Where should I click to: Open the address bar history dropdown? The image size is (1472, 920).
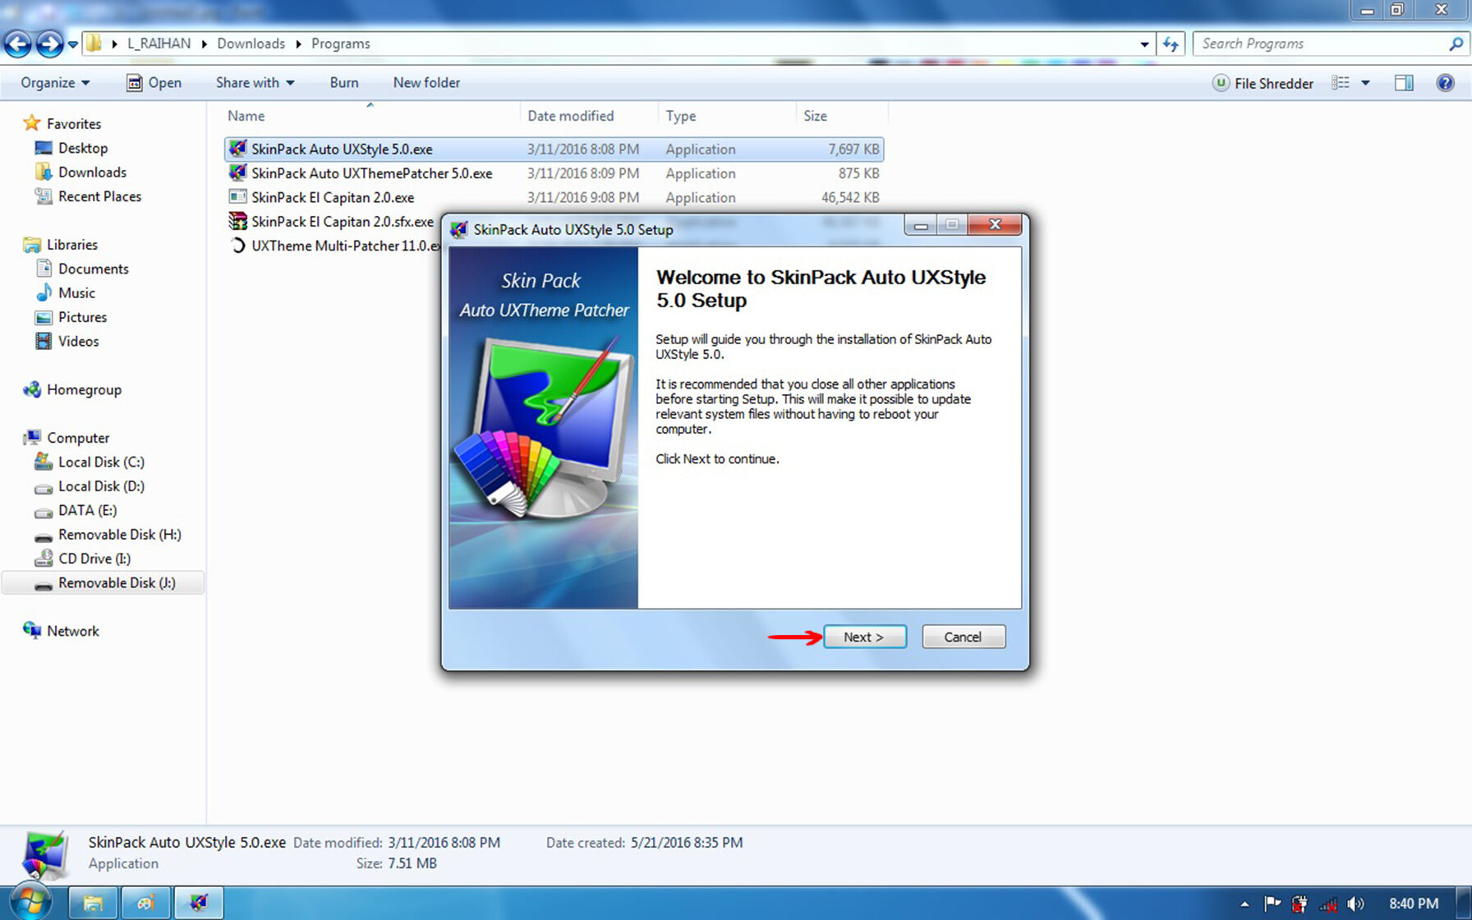point(1144,44)
